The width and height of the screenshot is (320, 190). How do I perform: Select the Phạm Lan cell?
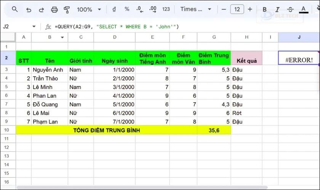point(50,122)
